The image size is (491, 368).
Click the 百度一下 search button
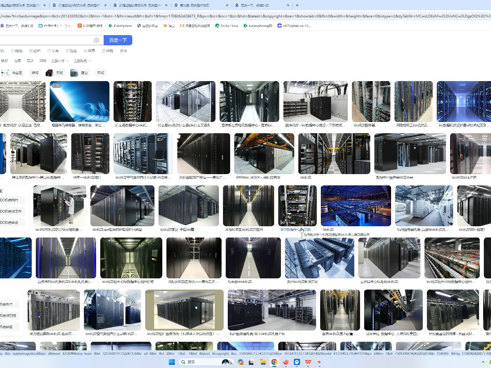click(118, 40)
